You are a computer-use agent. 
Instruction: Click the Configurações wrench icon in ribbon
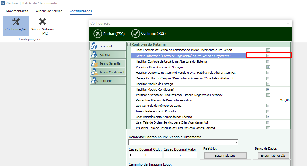tap(16, 22)
